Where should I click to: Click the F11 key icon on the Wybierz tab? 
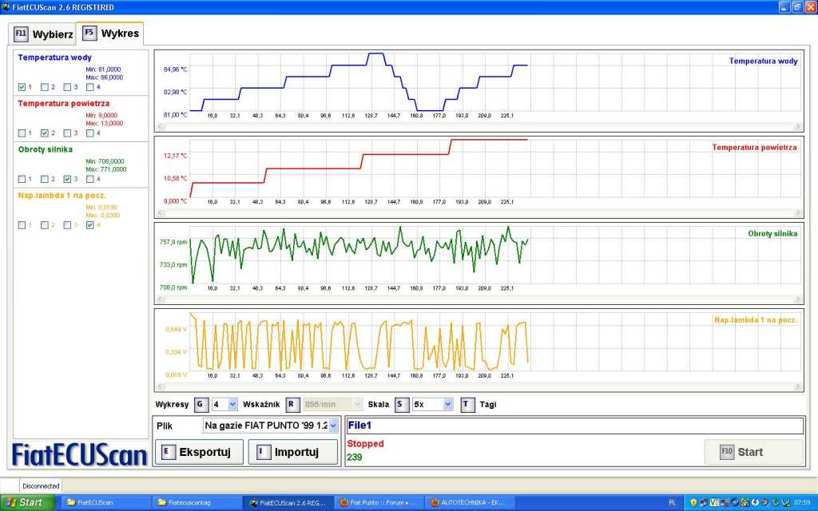(x=21, y=34)
